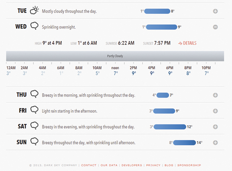The image size is (232, 171).
Task: Expand Saturday's forecast with plus button
Action: click(x=215, y=127)
